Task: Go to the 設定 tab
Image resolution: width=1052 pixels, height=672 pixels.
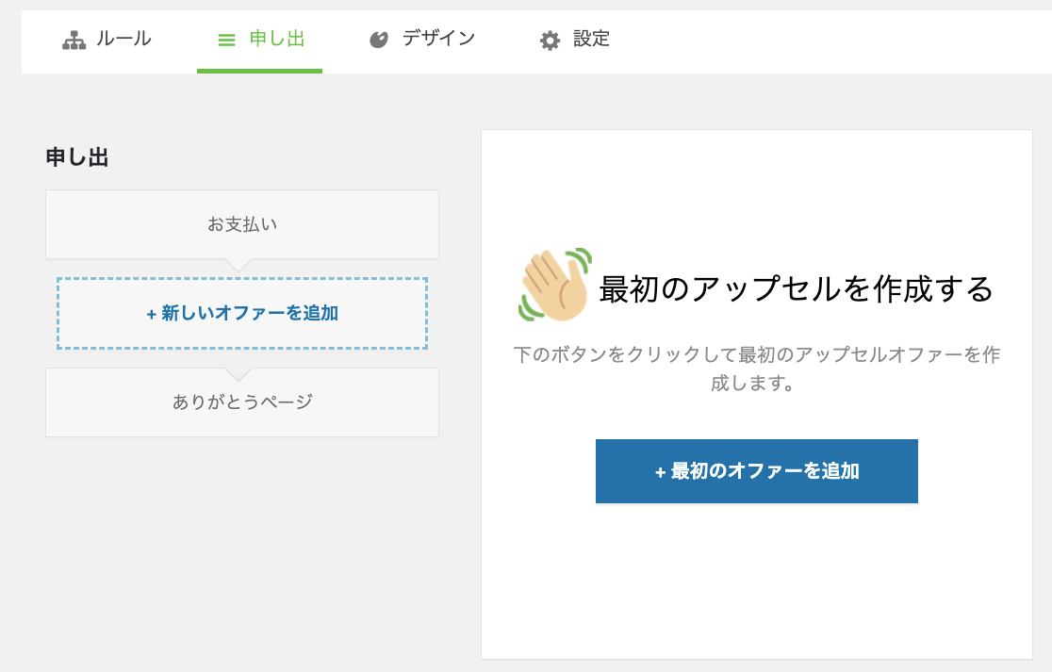Action: pyautogui.click(x=575, y=40)
